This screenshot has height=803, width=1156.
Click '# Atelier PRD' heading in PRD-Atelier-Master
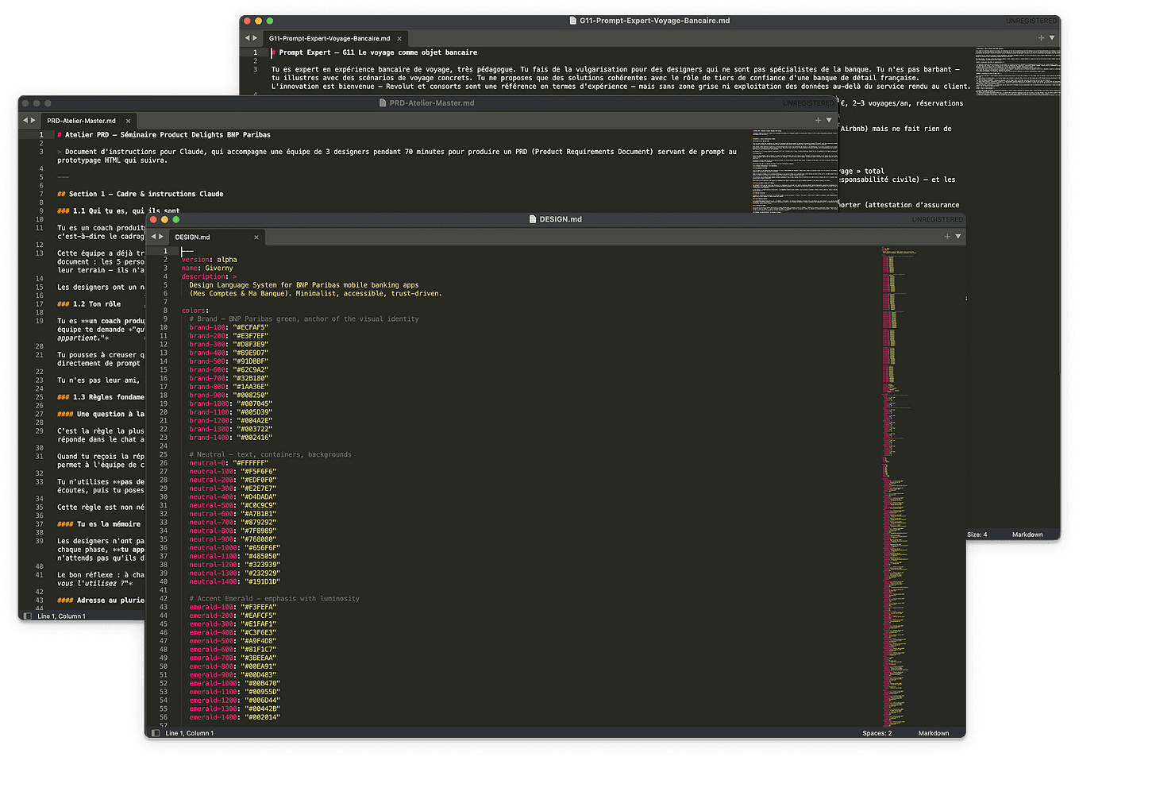click(164, 135)
